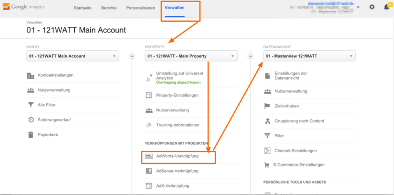Open the Personalisieren tab

[x=141, y=8]
